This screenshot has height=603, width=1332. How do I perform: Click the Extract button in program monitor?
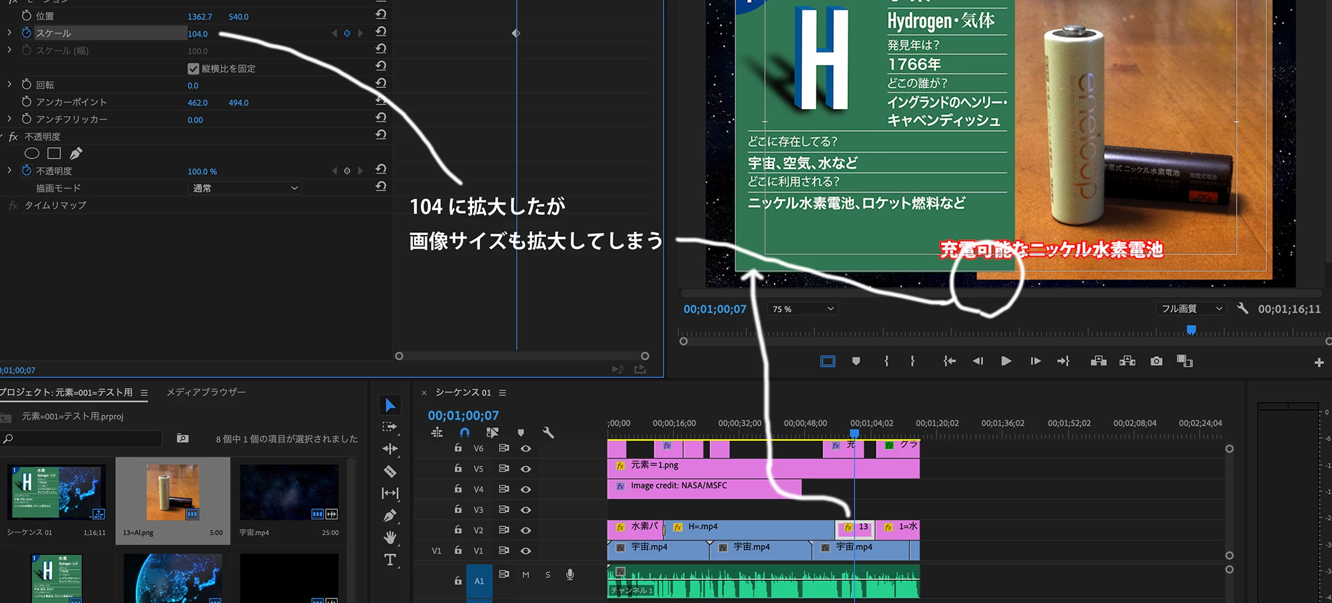[1128, 361]
